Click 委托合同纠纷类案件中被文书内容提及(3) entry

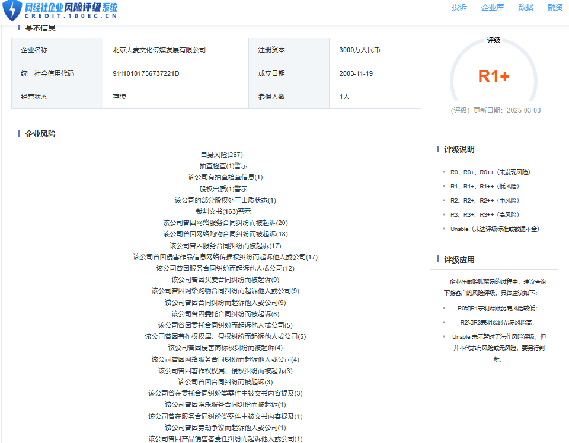(225, 393)
